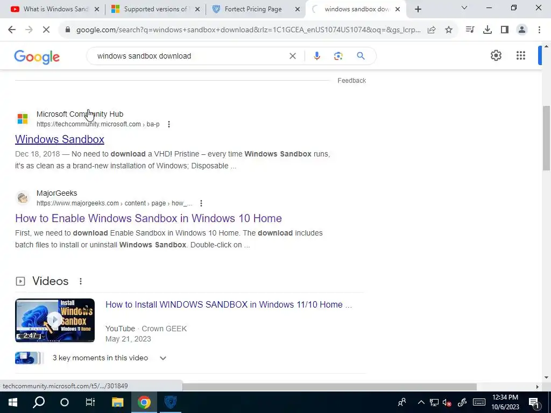Open How to Enable Windows Sandbox in Windows 10 Home
The width and height of the screenshot is (551, 413).
[x=149, y=218]
